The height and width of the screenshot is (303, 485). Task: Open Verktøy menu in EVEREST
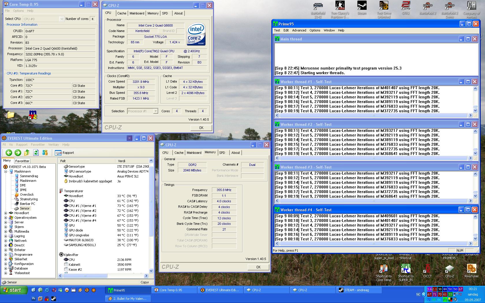(53, 145)
